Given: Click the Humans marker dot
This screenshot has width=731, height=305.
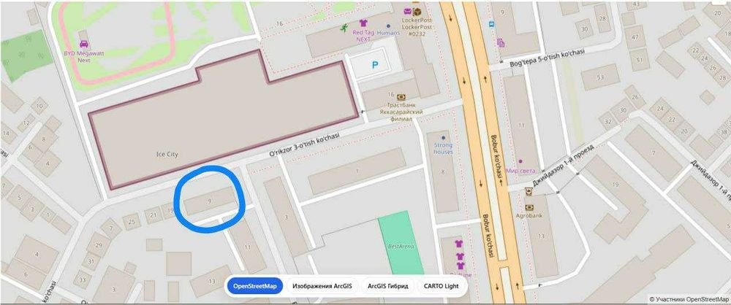Looking at the screenshot, I should pyautogui.click(x=388, y=26).
